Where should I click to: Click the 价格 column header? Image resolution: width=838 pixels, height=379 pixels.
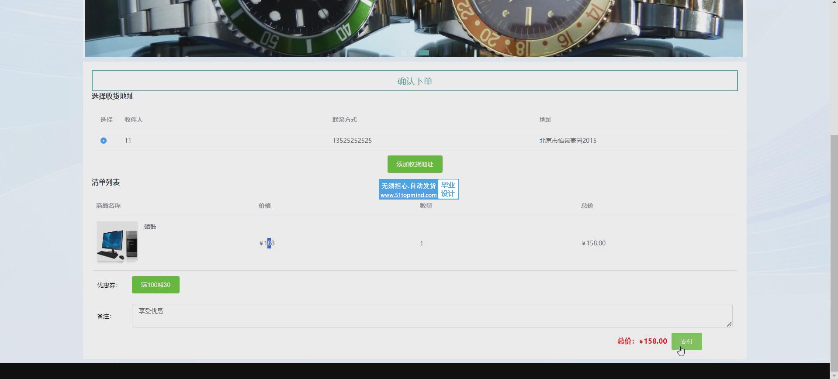point(265,206)
